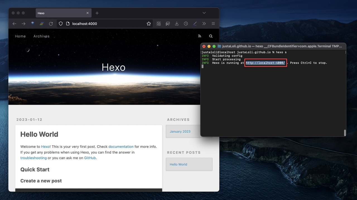Click the RECENT POSTS sidebar heading
This screenshot has height=200, width=357.
(x=184, y=153)
